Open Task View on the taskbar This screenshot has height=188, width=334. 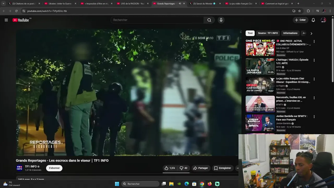point(164,184)
